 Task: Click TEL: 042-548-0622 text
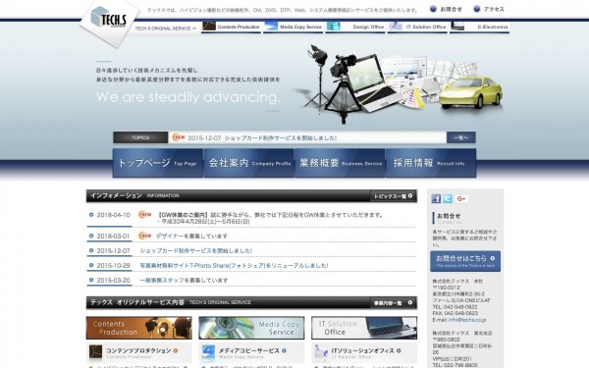pyautogui.click(x=455, y=307)
